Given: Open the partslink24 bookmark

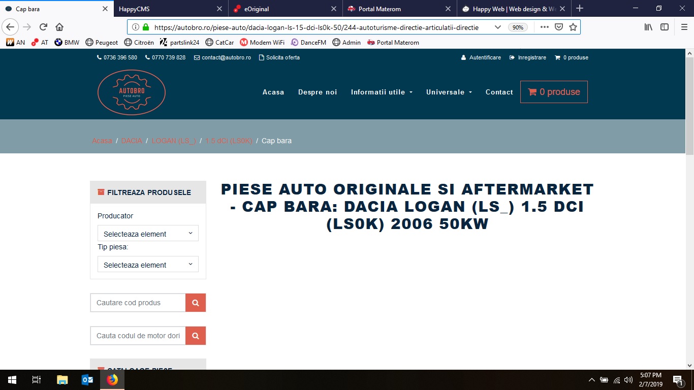Looking at the screenshot, I should click(x=179, y=43).
